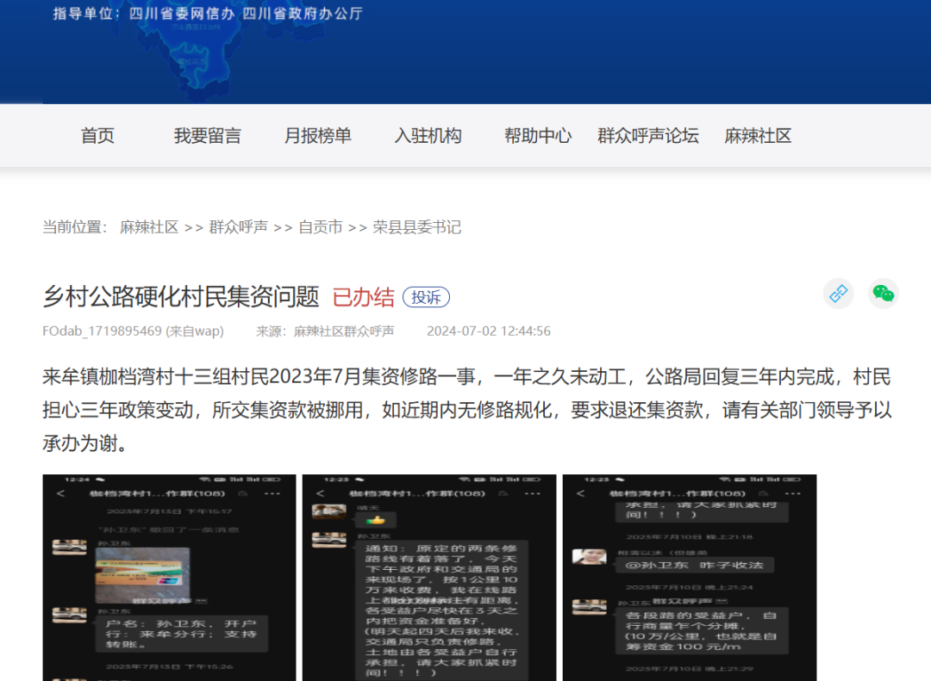The image size is (931, 681).
Task: Open 荣县县委书记 breadcrumb link
Action: tap(416, 227)
